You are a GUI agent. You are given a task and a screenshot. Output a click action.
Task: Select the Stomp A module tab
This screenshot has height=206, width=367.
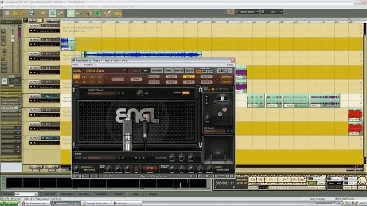pos(154,77)
